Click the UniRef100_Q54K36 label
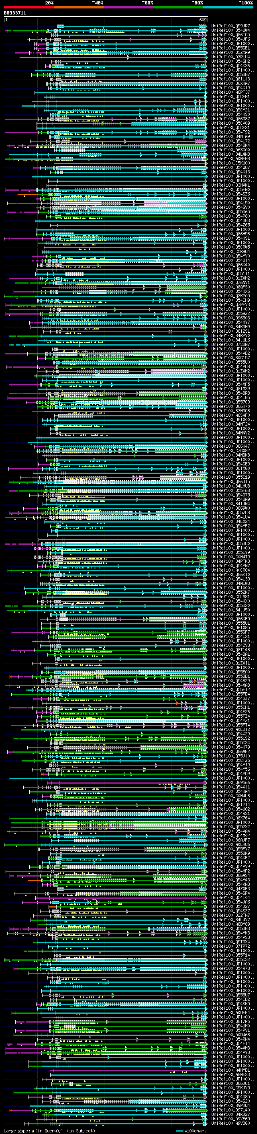 (230, 66)
